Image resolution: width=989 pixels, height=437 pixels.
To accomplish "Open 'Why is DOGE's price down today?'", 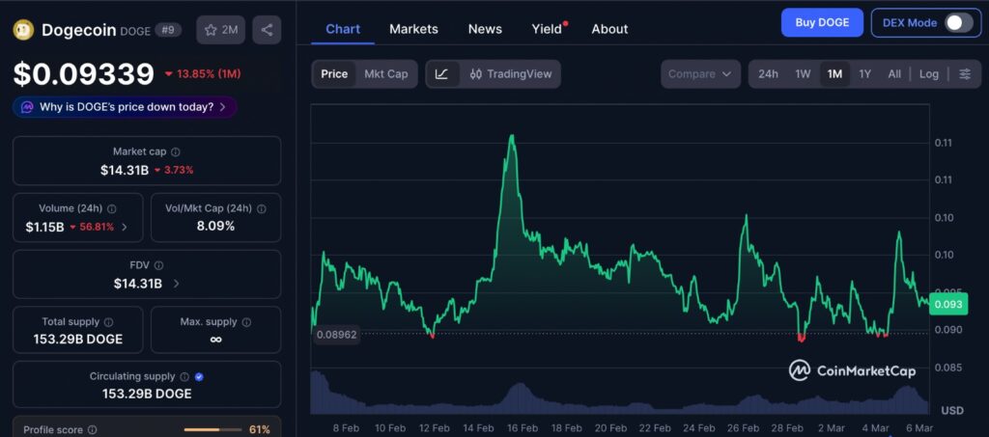I will 125,107.
